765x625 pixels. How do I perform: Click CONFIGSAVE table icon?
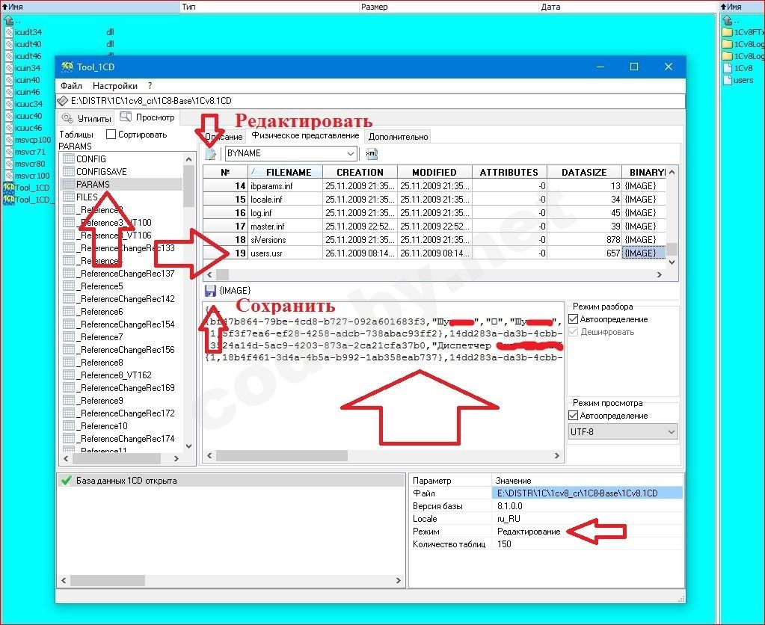[x=68, y=172]
